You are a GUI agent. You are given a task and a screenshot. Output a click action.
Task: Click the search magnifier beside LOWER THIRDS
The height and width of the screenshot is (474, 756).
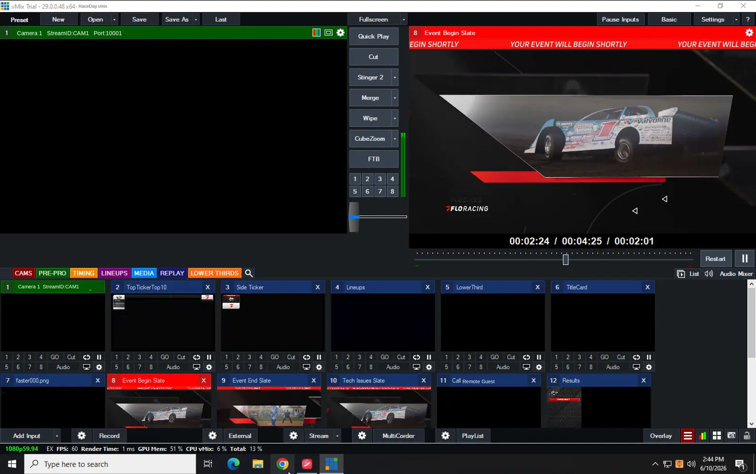(x=249, y=273)
